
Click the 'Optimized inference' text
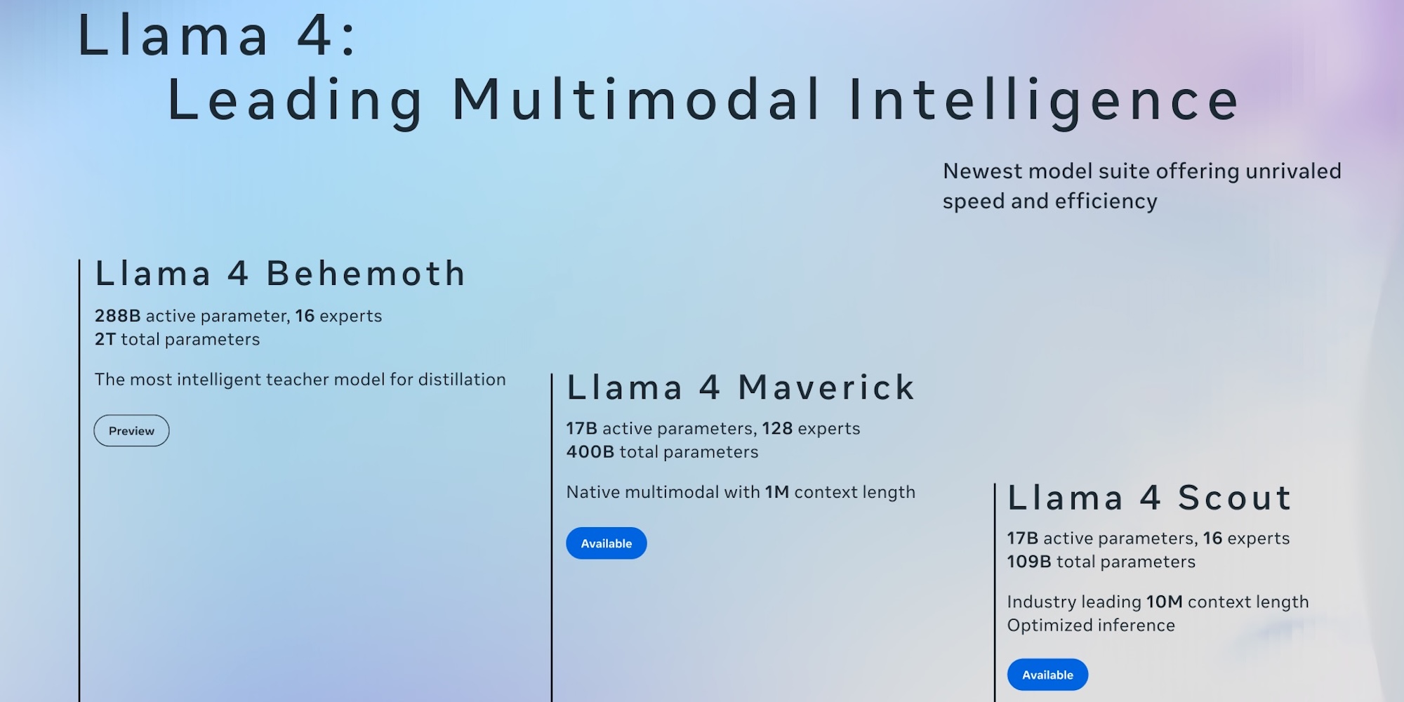(1091, 625)
